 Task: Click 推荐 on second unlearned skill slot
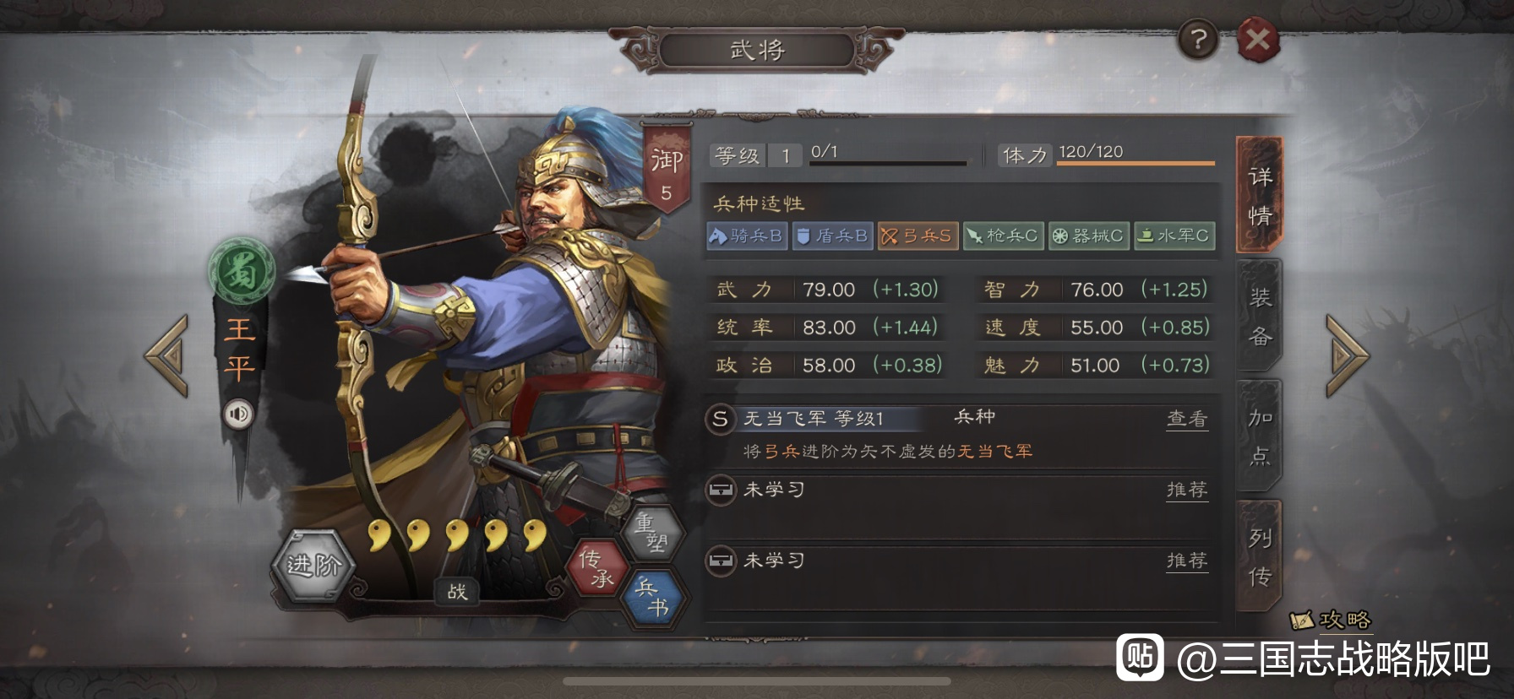pyautogui.click(x=1187, y=561)
